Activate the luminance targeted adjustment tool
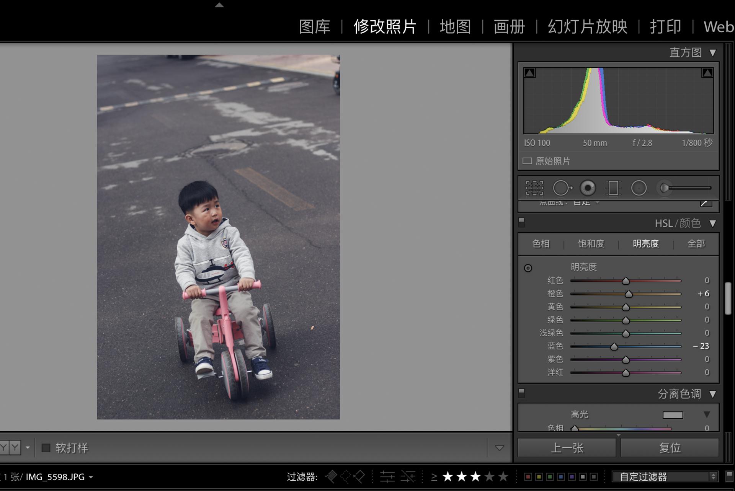The image size is (735, 491). pyautogui.click(x=528, y=268)
